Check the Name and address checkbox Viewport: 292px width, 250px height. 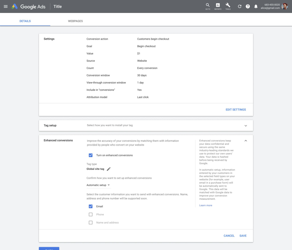[x=91, y=223]
